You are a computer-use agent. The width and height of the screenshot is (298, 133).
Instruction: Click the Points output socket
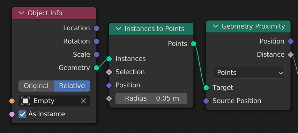click(193, 44)
